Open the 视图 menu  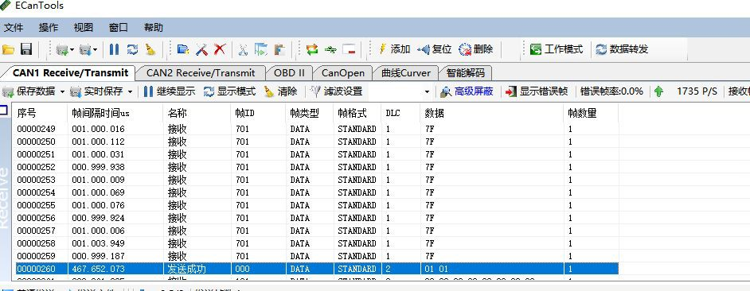(x=84, y=28)
